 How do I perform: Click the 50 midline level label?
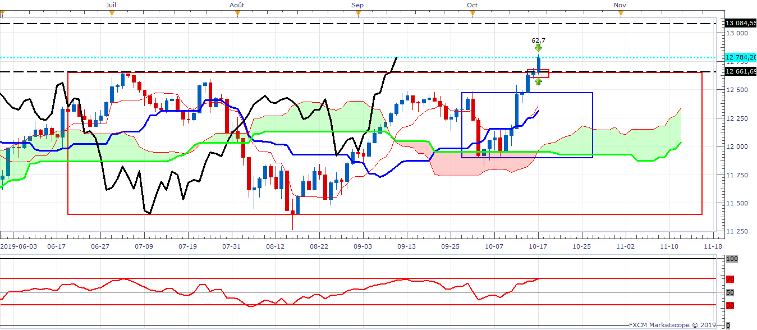730,292
